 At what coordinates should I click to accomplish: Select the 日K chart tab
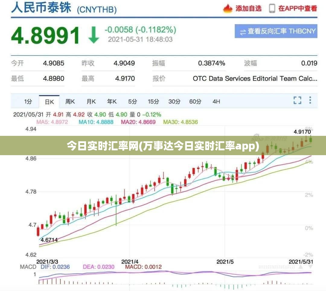pyautogui.click(x=49, y=102)
